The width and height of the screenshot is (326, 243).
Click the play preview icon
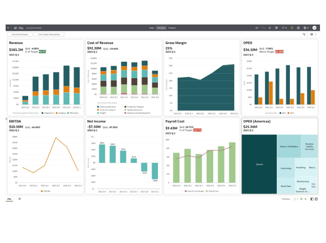coord(270,28)
